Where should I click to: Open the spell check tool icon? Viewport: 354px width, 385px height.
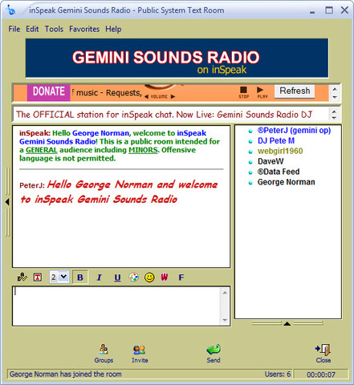click(x=22, y=278)
